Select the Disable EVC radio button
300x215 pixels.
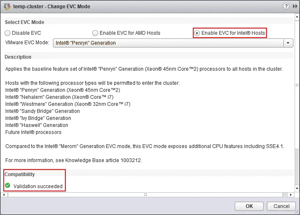(x=7, y=33)
